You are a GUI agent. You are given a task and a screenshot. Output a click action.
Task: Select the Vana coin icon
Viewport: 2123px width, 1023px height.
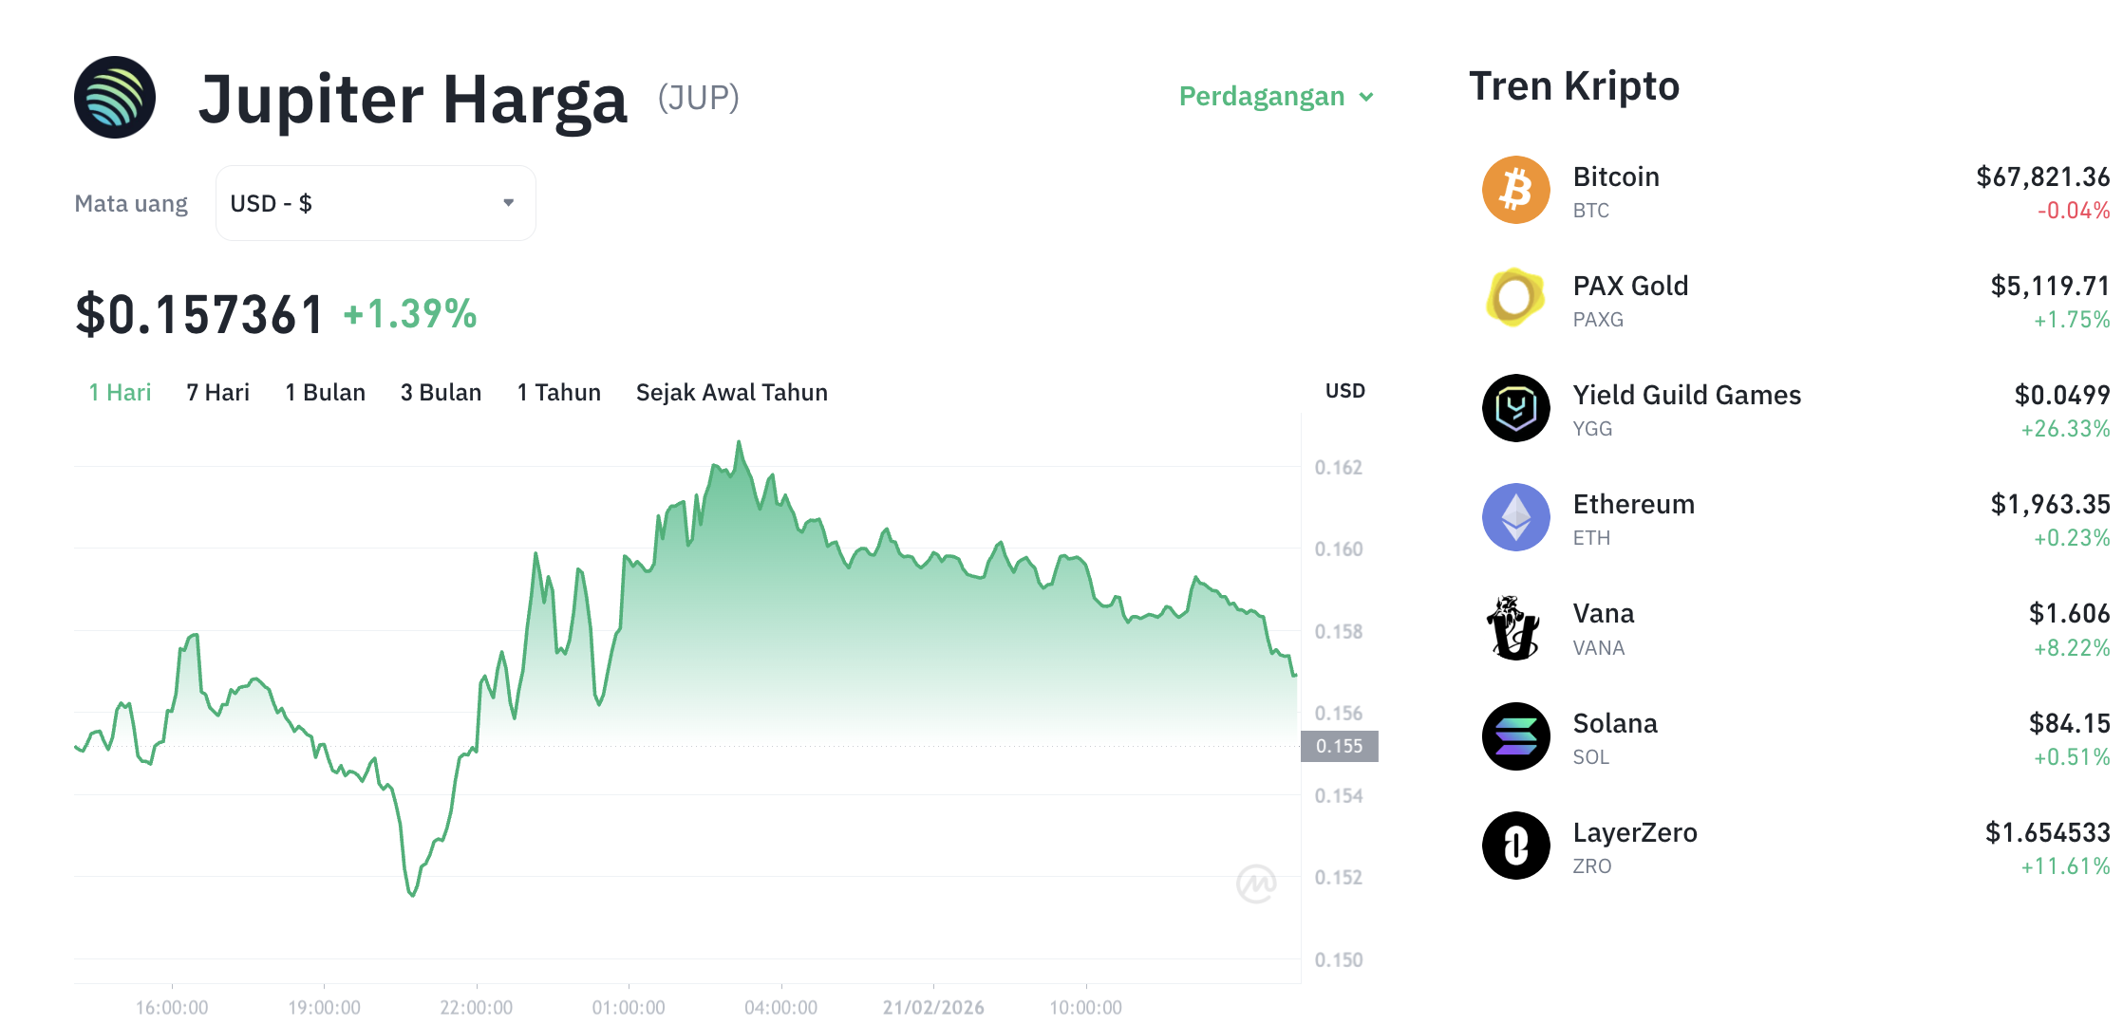pyautogui.click(x=1515, y=626)
